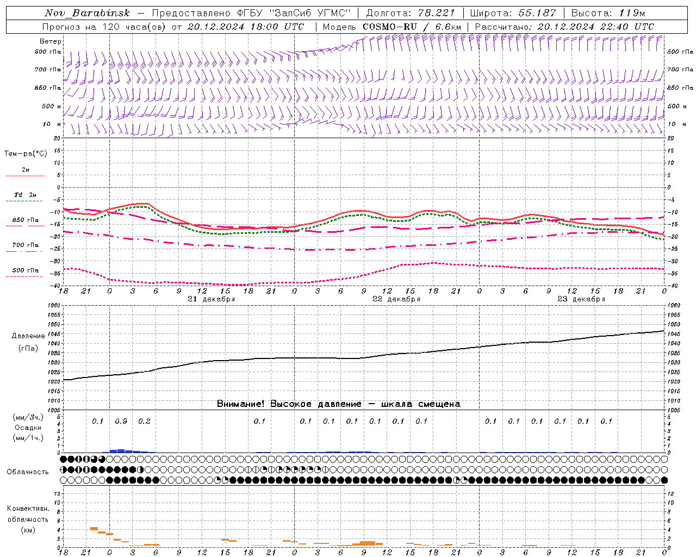Click the '21 декабря' date label
The image size is (696, 557).
pos(211,299)
